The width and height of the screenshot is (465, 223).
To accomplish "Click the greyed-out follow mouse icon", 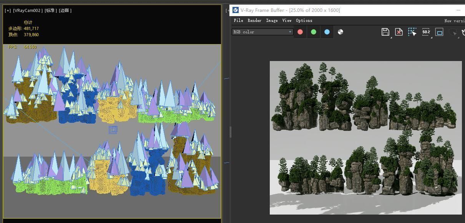I will pyautogui.click(x=453, y=32).
